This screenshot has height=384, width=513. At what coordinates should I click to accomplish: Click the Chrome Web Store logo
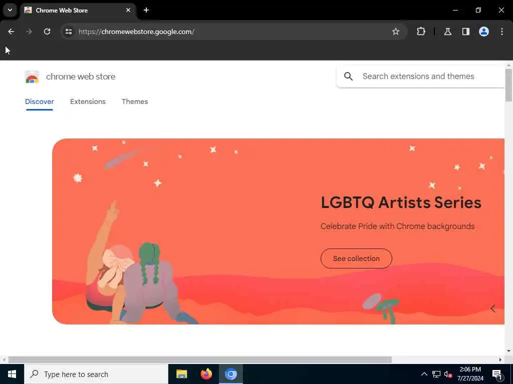click(32, 77)
